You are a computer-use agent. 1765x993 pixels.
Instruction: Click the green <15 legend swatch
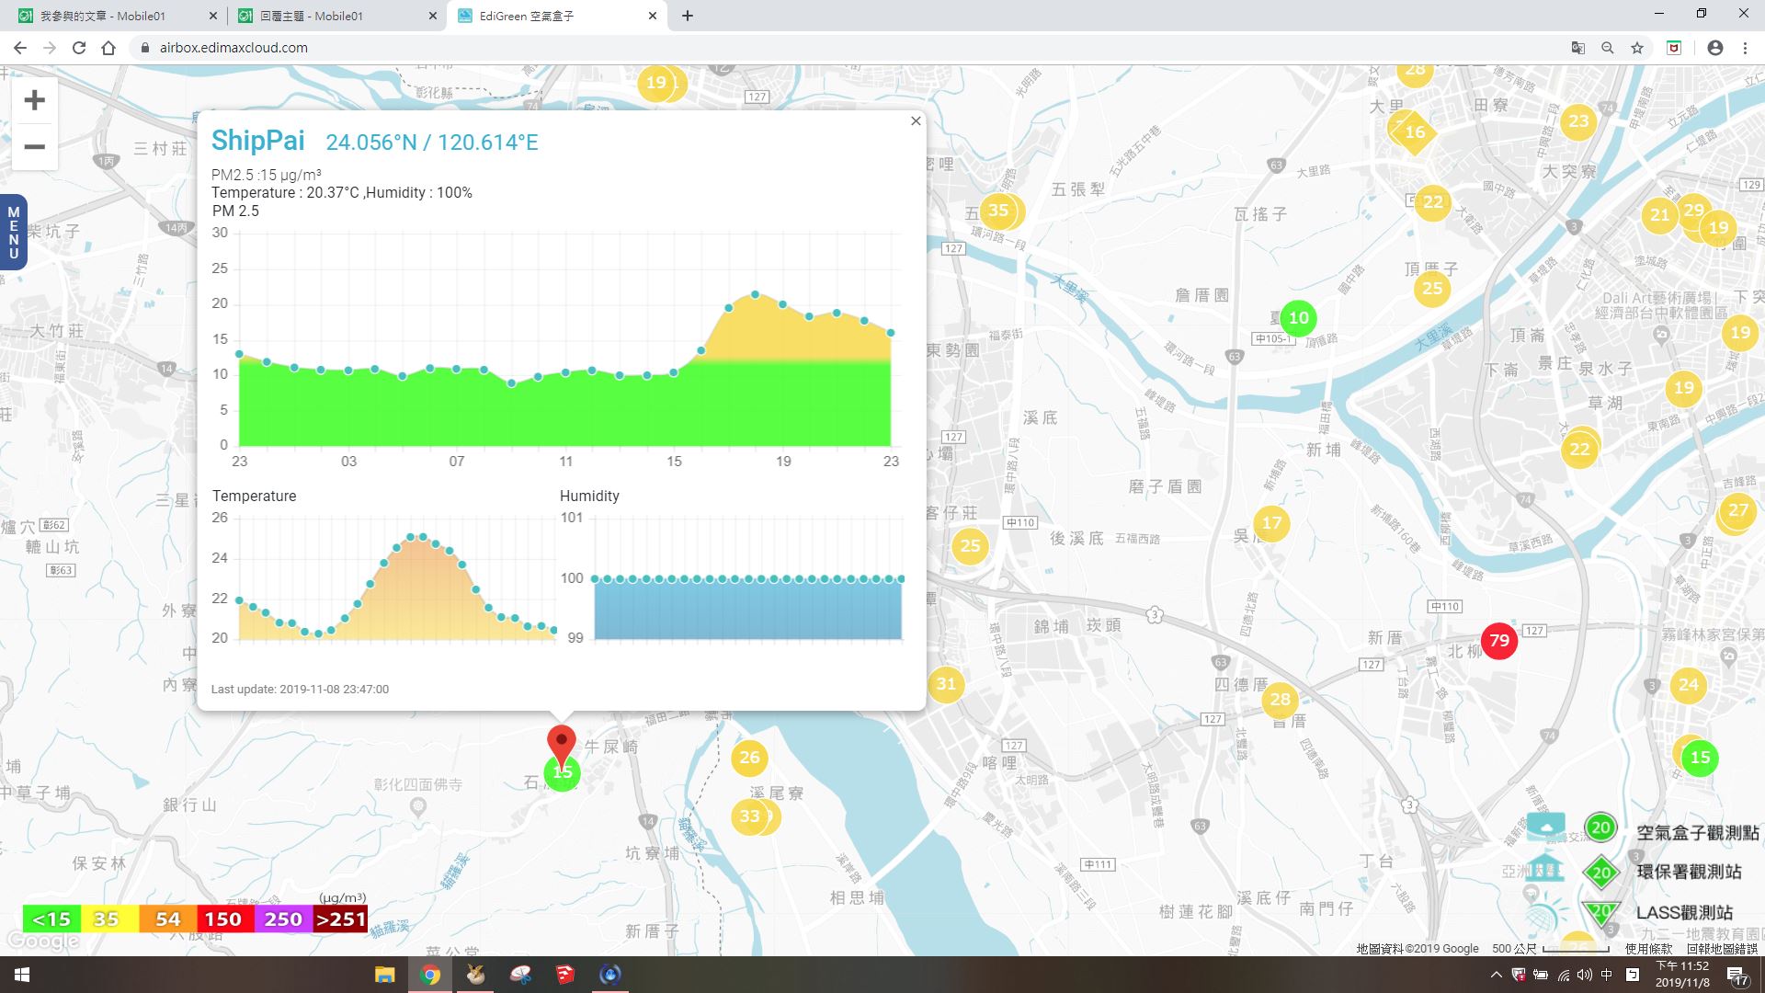51,919
